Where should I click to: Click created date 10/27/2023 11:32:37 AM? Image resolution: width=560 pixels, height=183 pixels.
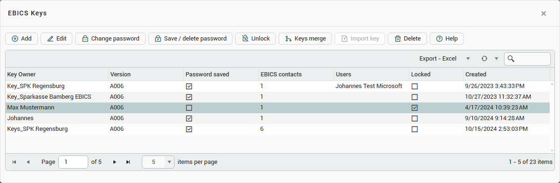498,97
